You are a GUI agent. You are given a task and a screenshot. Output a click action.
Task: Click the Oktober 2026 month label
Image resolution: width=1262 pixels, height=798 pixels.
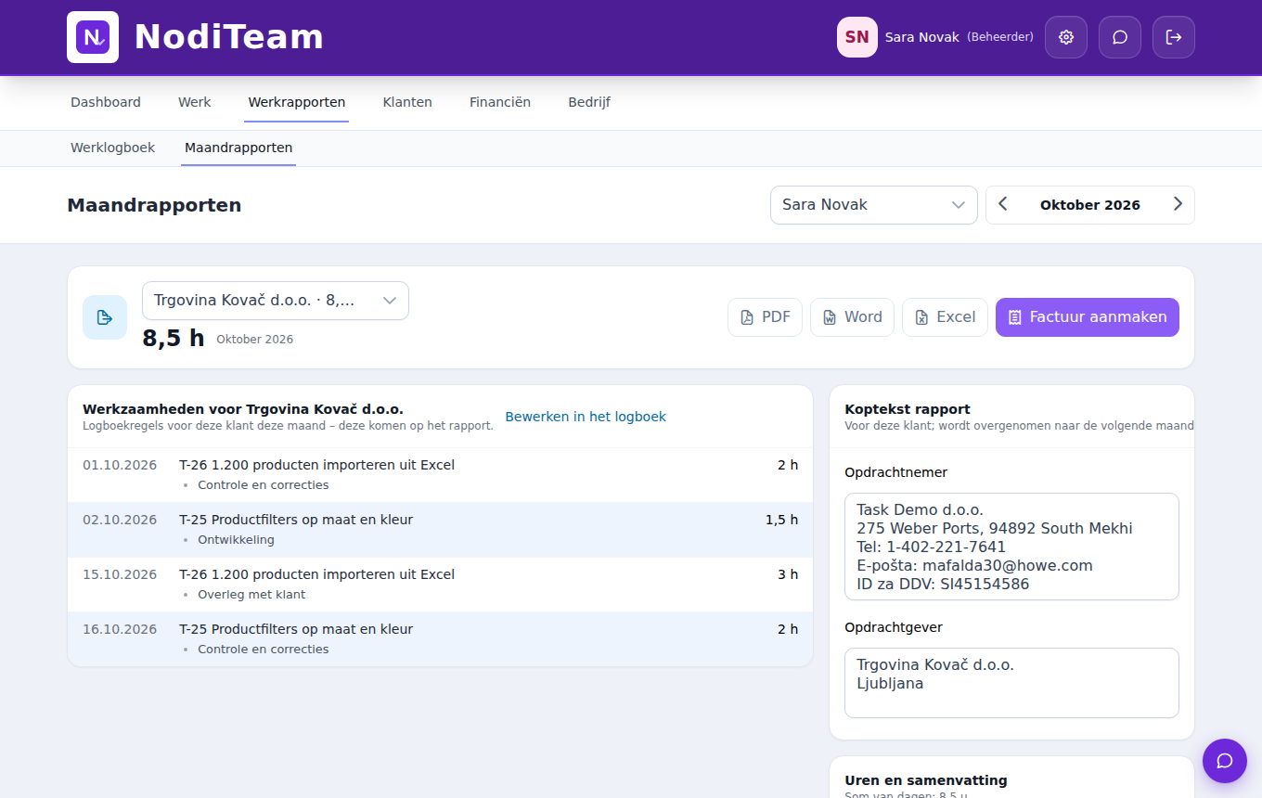tap(1090, 205)
